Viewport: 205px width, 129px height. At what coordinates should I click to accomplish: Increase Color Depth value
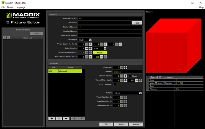[x=90, y=49]
